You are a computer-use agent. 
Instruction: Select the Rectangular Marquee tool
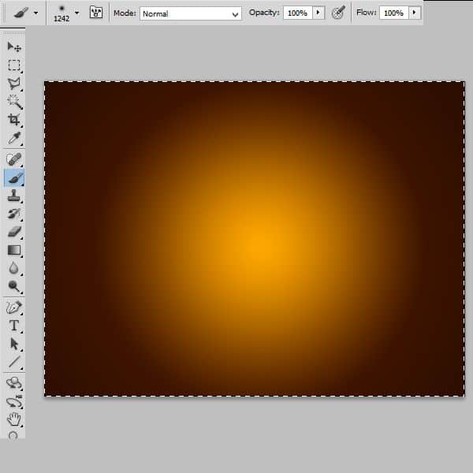14,65
